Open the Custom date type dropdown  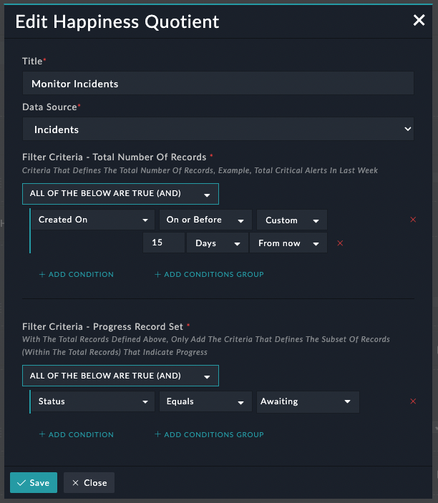click(291, 220)
